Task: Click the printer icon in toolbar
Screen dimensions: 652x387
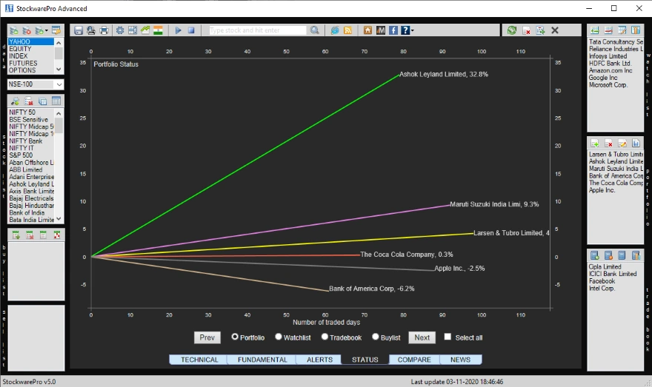Action: coord(104,30)
